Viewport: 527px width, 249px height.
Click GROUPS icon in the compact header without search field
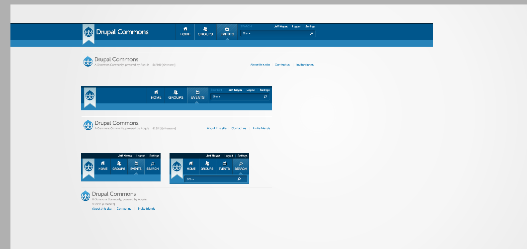click(x=119, y=164)
